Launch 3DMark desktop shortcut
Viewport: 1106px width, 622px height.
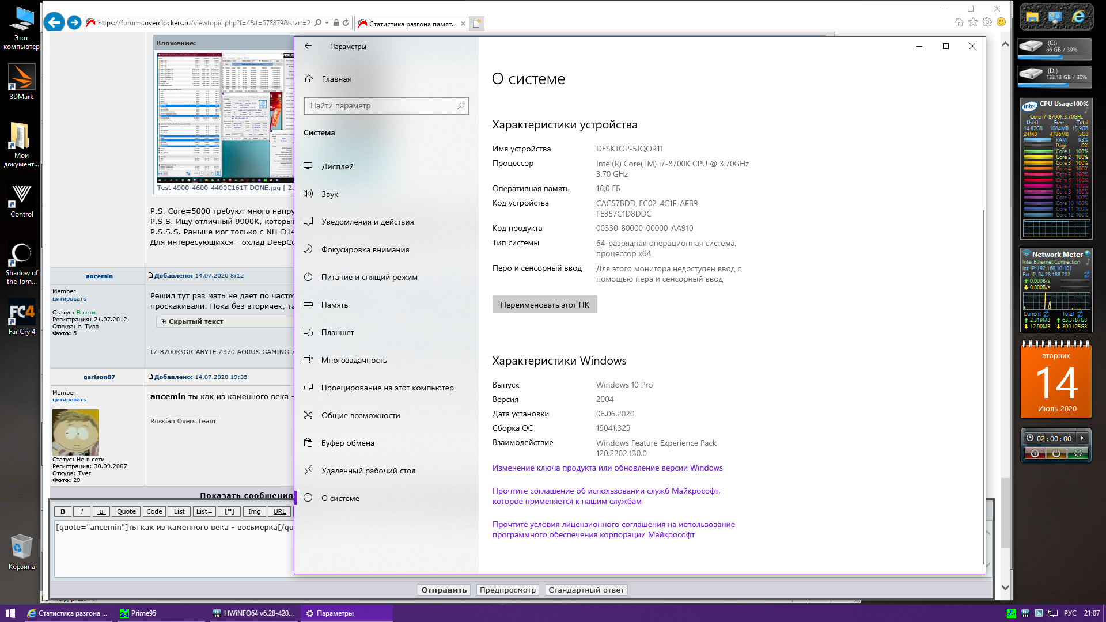pyautogui.click(x=21, y=78)
